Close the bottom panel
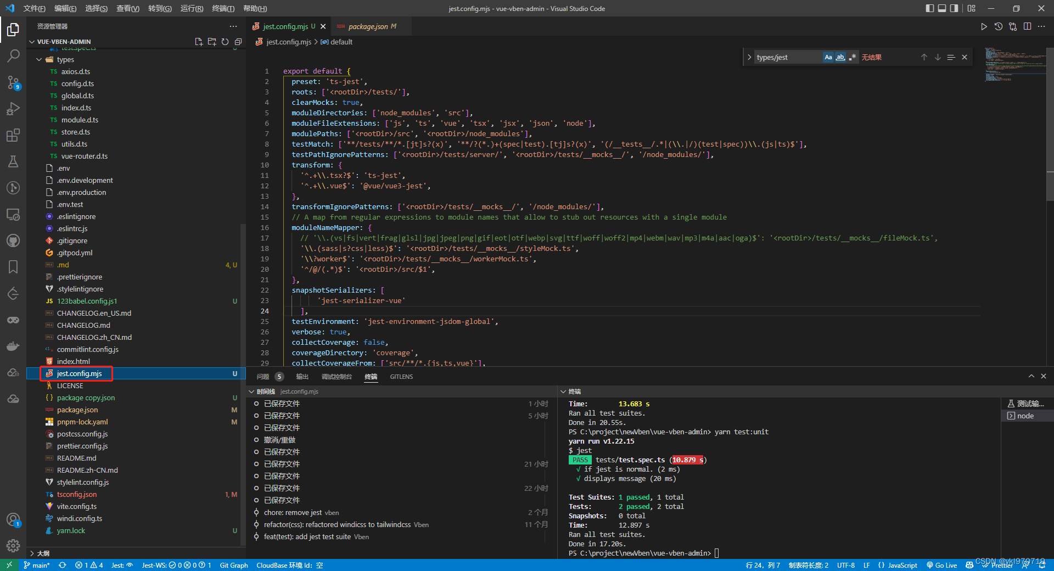This screenshot has width=1054, height=571. click(1044, 376)
